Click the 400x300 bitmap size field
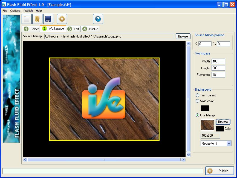The image size is (237, 178). tap(210, 136)
